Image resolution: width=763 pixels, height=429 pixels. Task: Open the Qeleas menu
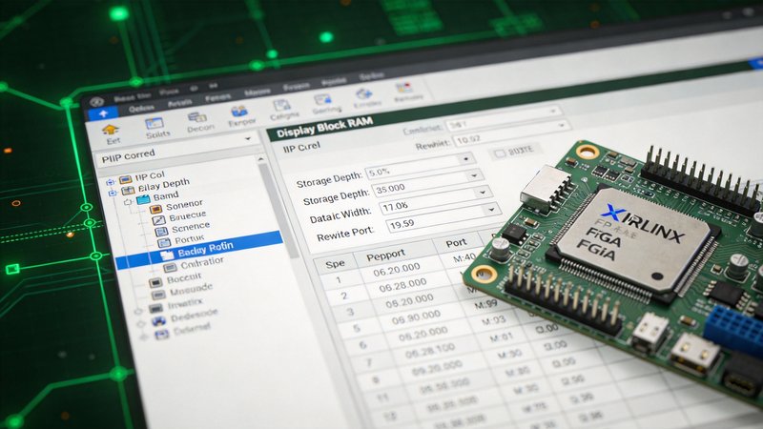pyautogui.click(x=141, y=109)
